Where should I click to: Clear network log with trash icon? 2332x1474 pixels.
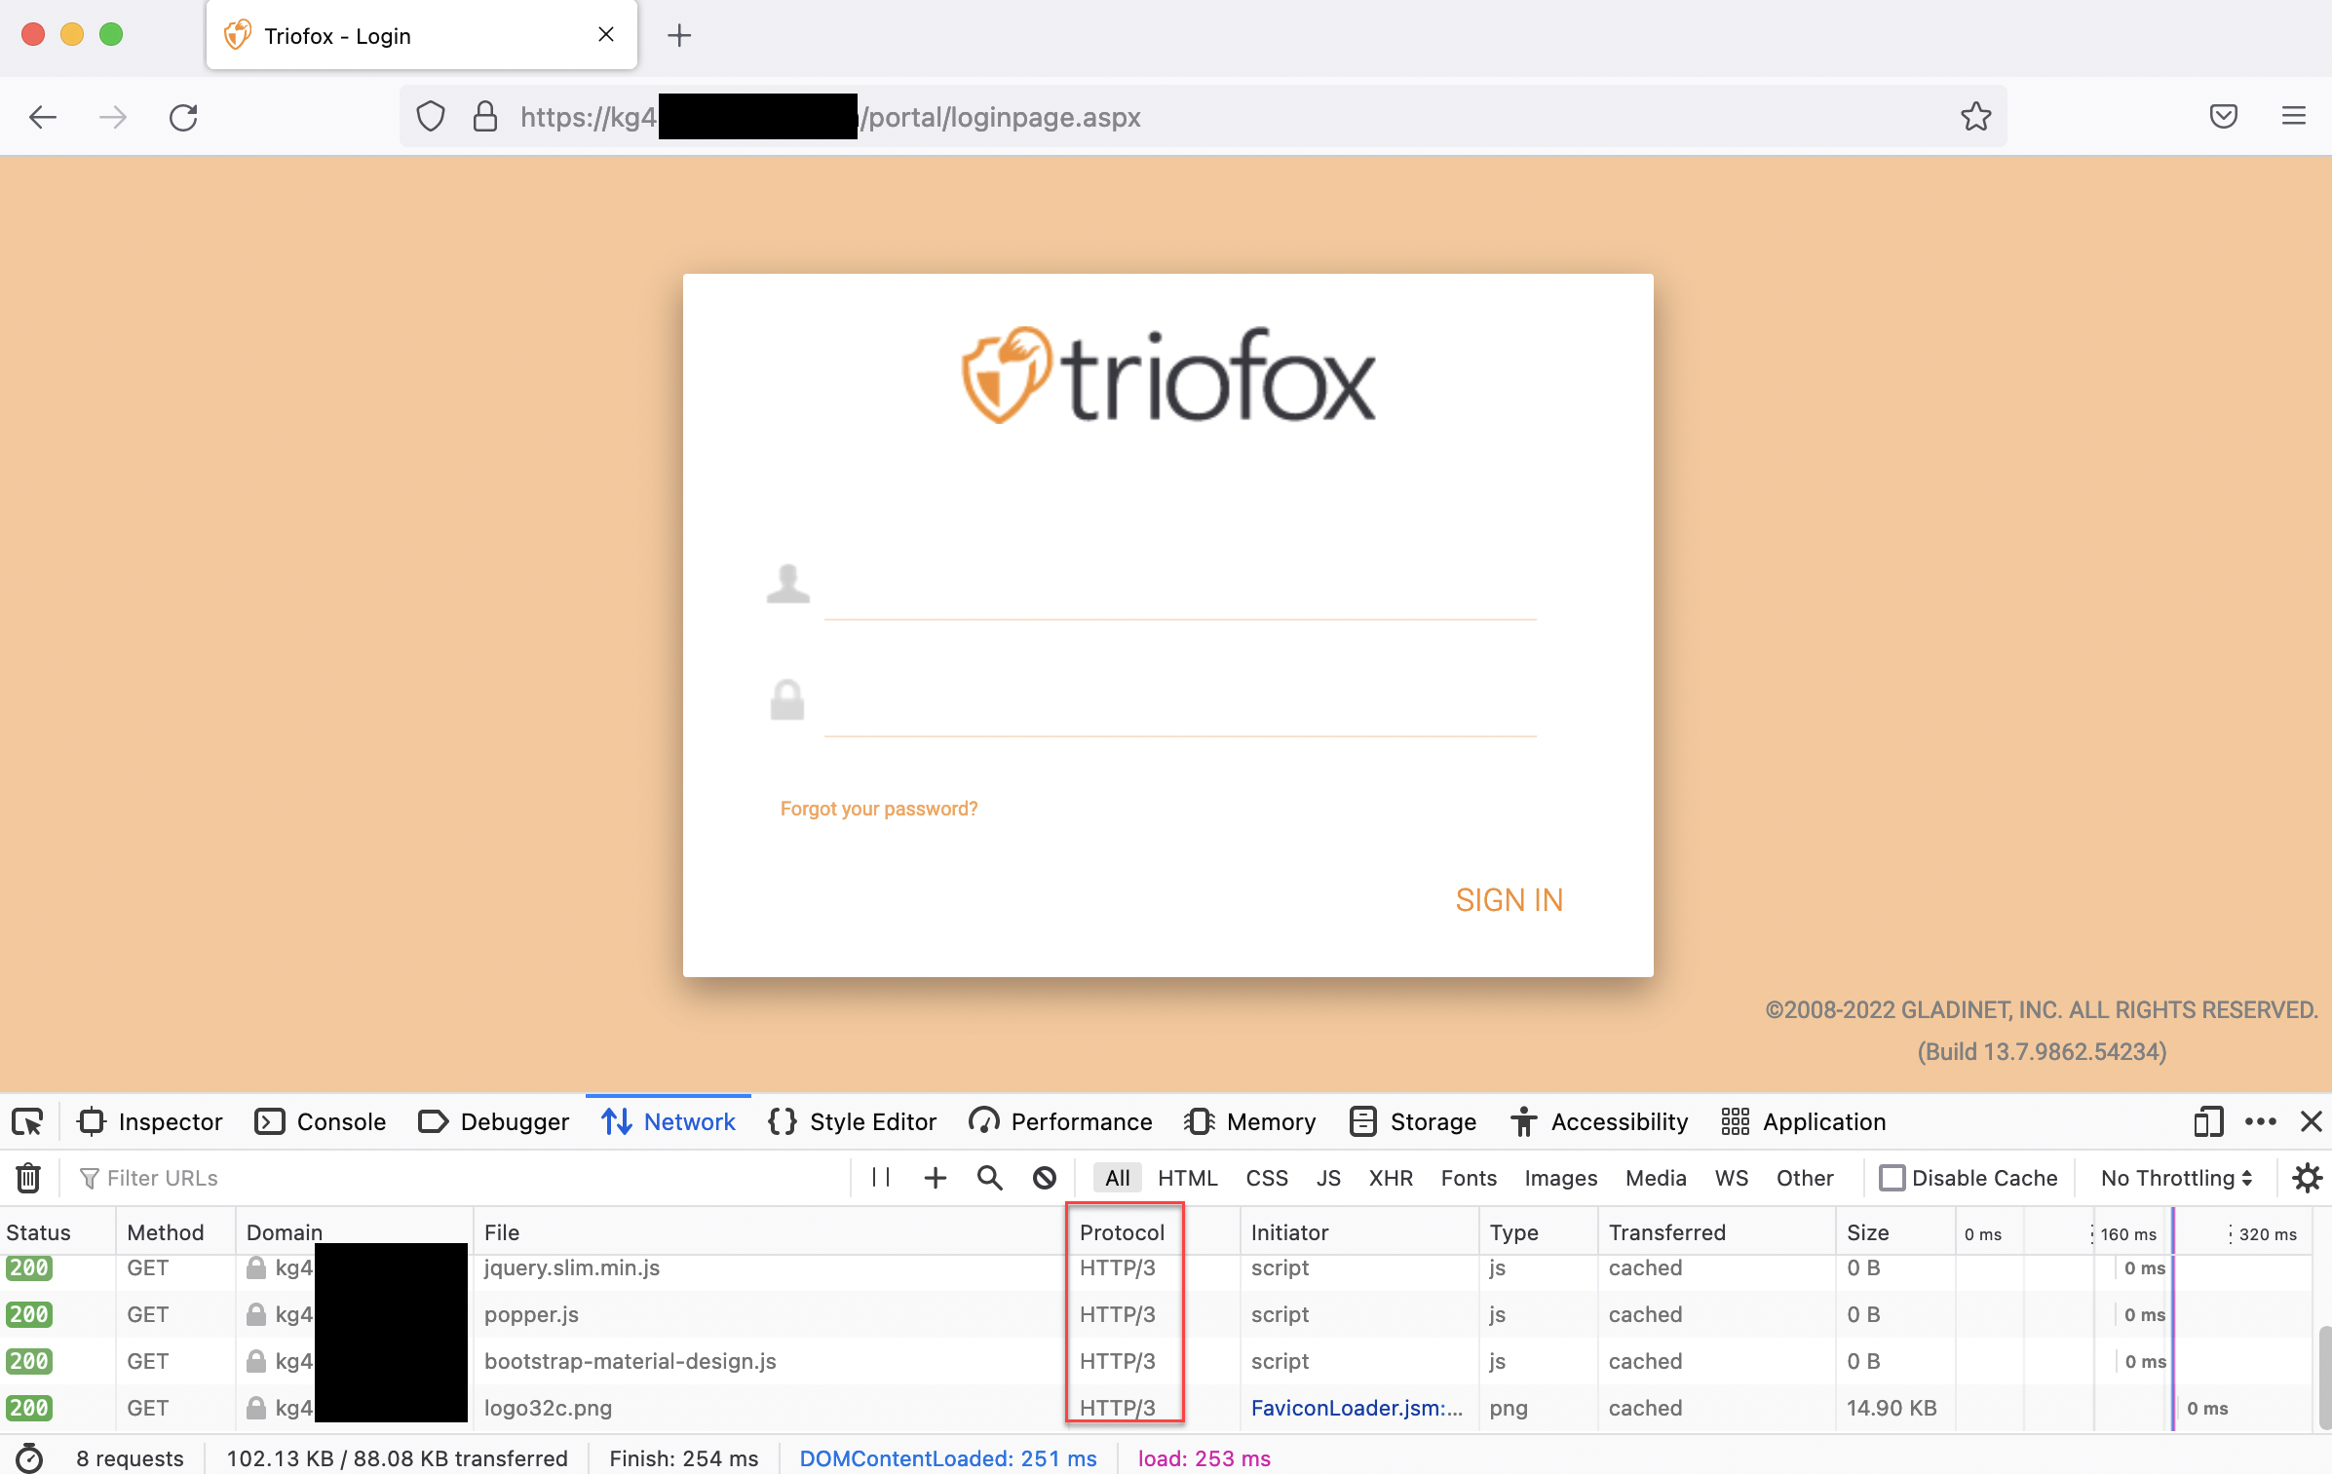tap(28, 1178)
